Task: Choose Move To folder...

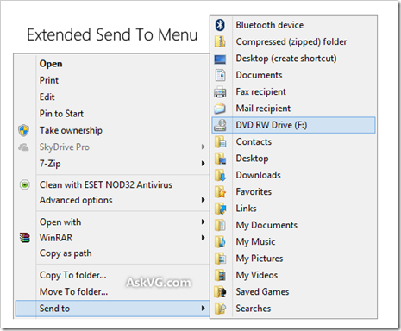Action: [x=73, y=292]
